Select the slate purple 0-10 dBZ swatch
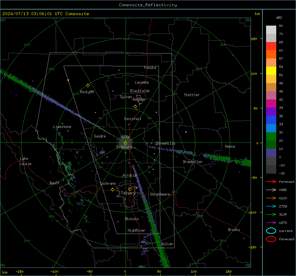 (271, 153)
